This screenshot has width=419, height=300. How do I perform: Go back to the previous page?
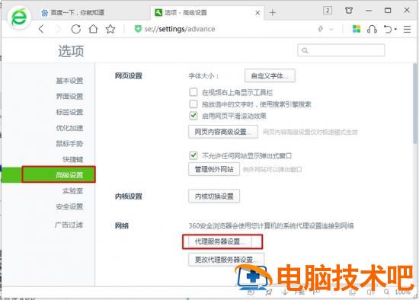coord(41,29)
